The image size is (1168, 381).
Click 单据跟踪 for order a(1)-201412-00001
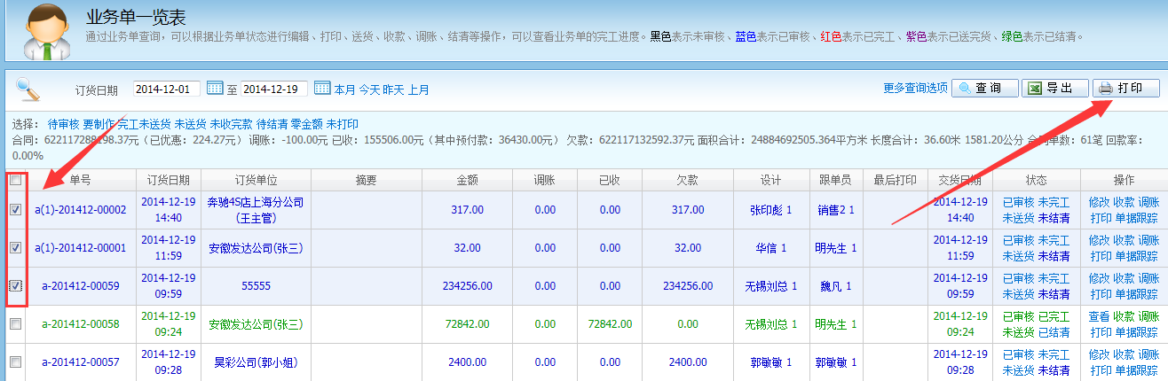tap(1136, 256)
